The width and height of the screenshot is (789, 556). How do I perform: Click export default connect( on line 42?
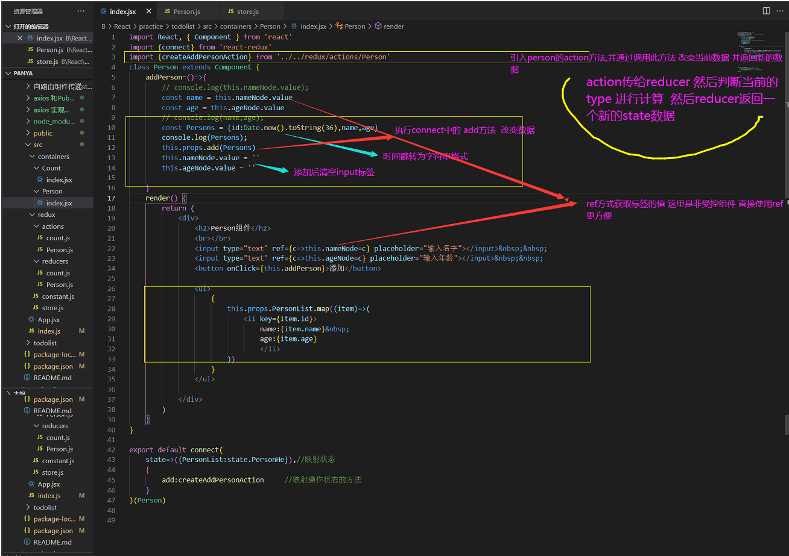pos(176,450)
